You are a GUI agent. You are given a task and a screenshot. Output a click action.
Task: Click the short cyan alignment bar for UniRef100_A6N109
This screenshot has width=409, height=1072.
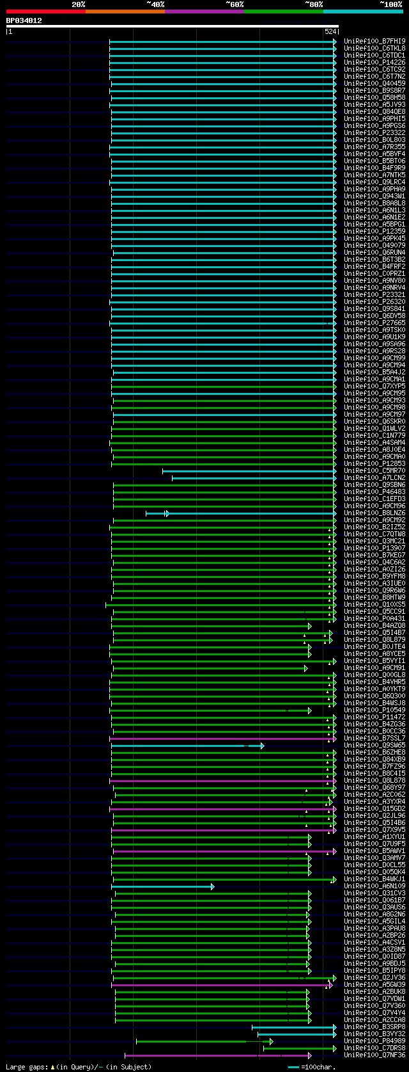click(x=163, y=886)
